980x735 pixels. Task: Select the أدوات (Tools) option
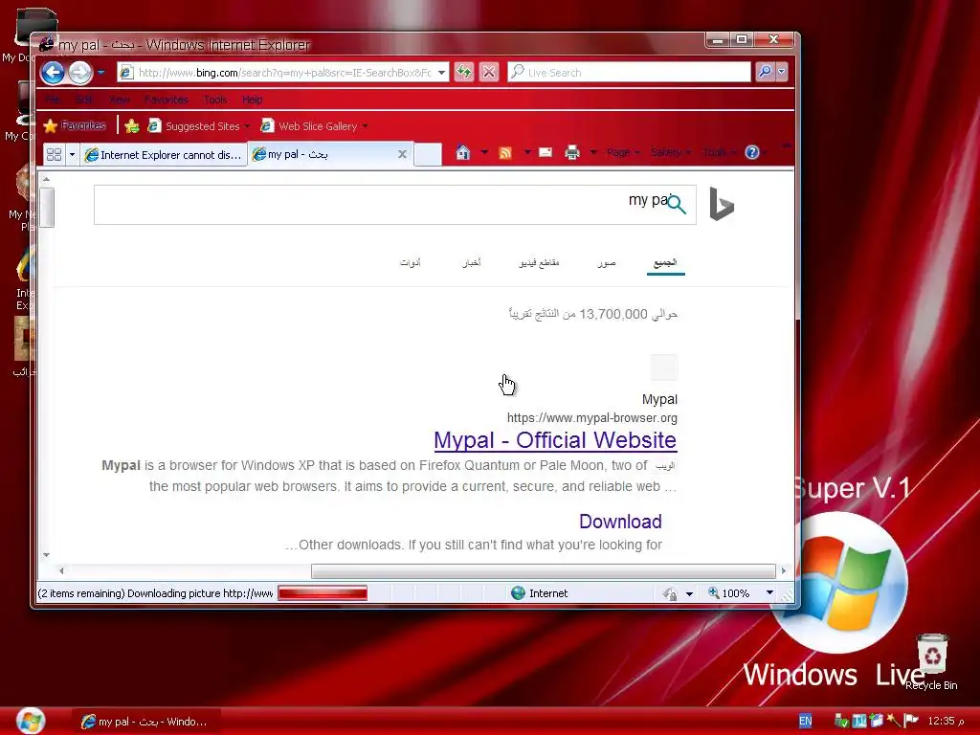[410, 262]
